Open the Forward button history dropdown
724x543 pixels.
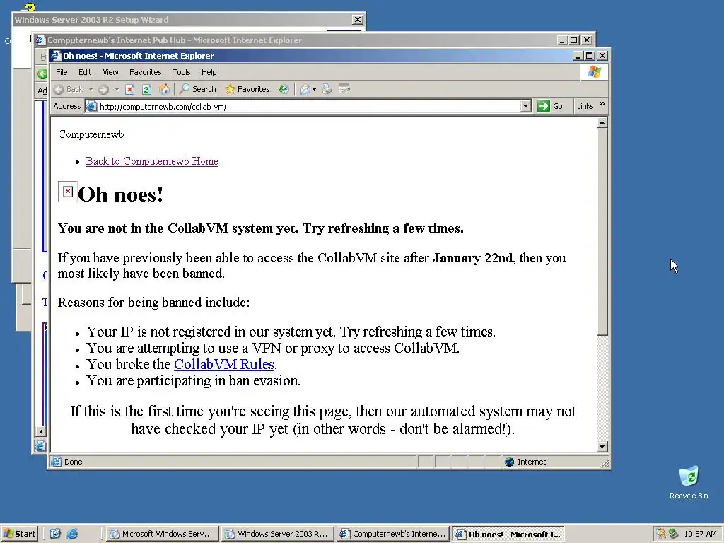(117, 89)
